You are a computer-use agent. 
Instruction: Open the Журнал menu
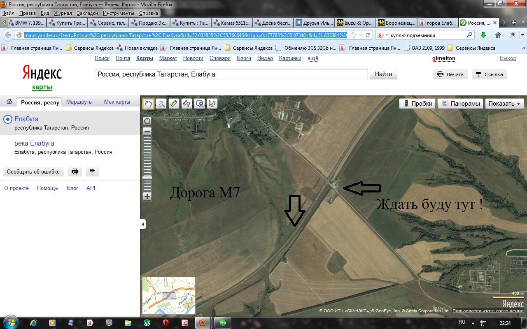pos(63,13)
